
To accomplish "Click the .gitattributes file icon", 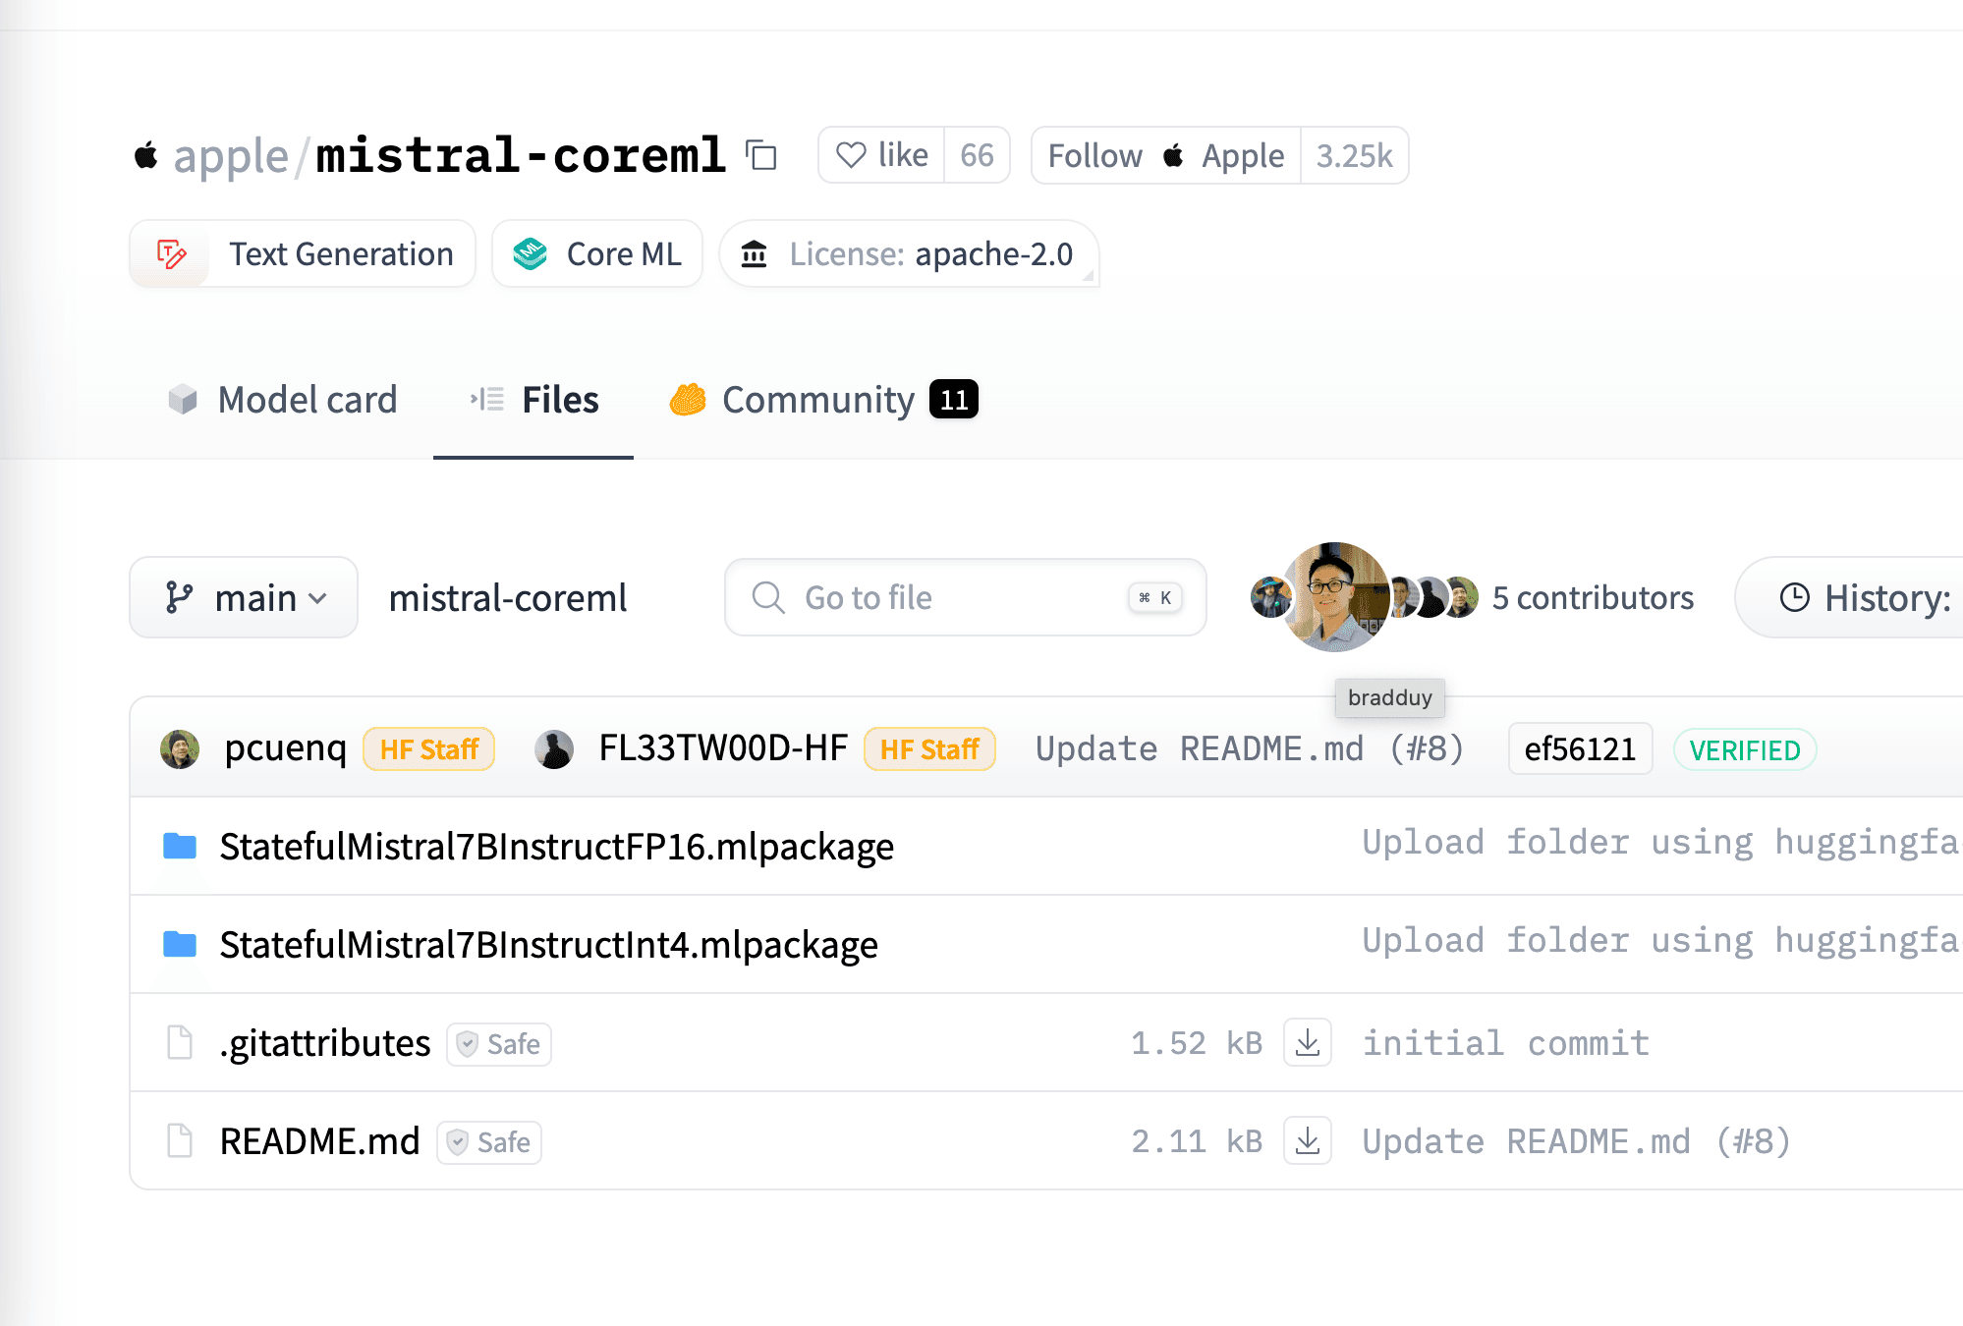I will [180, 1042].
